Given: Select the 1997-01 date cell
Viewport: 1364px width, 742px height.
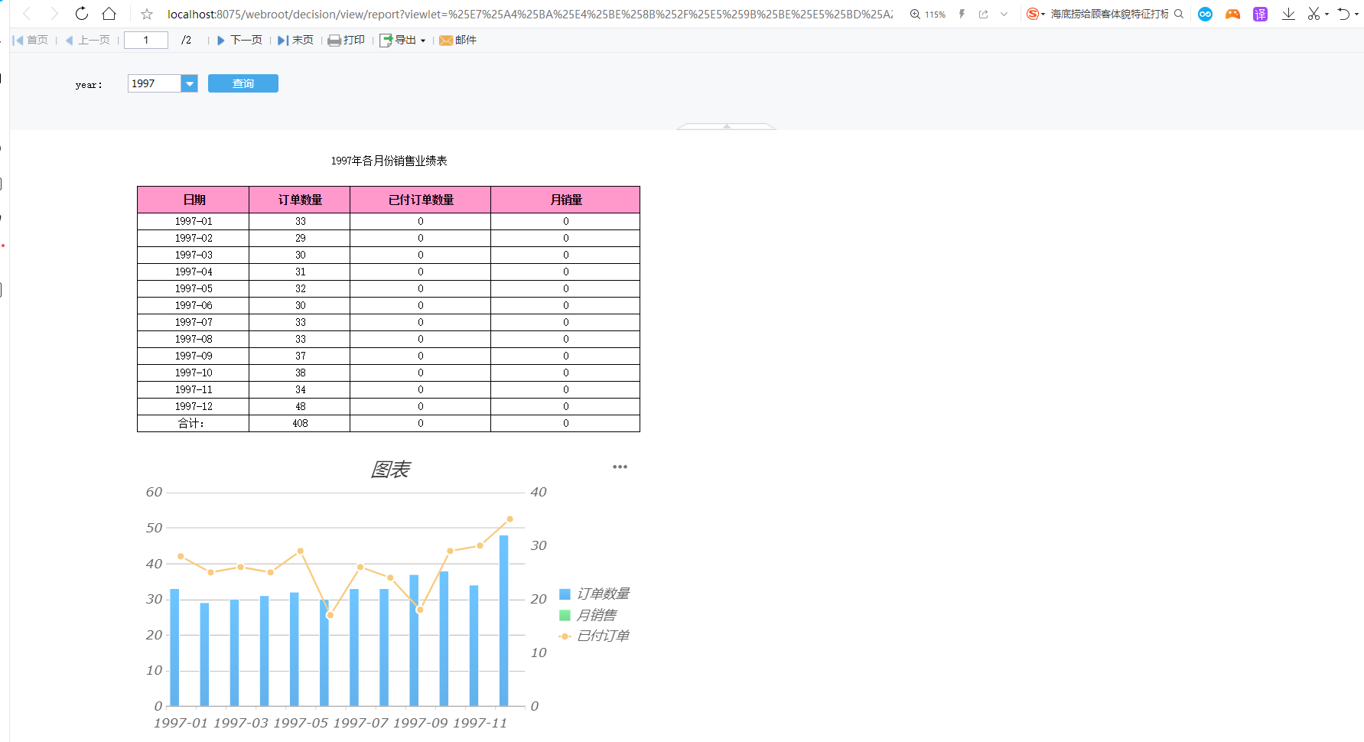Looking at the screenshot, I should click(x=194, y=221).
